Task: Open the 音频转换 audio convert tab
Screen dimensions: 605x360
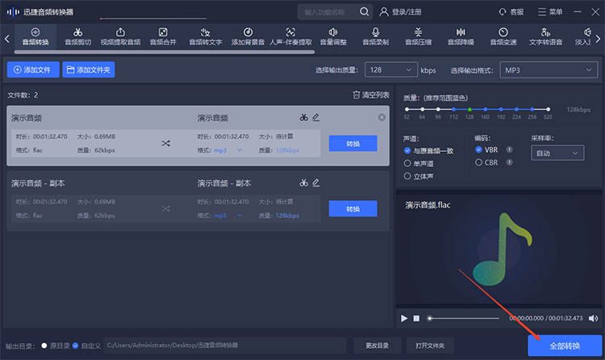Action: click(x=35, y=36)
